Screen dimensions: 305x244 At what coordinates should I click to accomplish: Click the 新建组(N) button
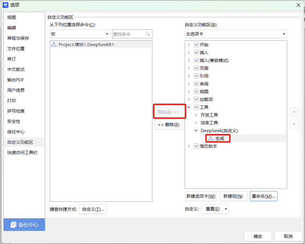(233, 196)
